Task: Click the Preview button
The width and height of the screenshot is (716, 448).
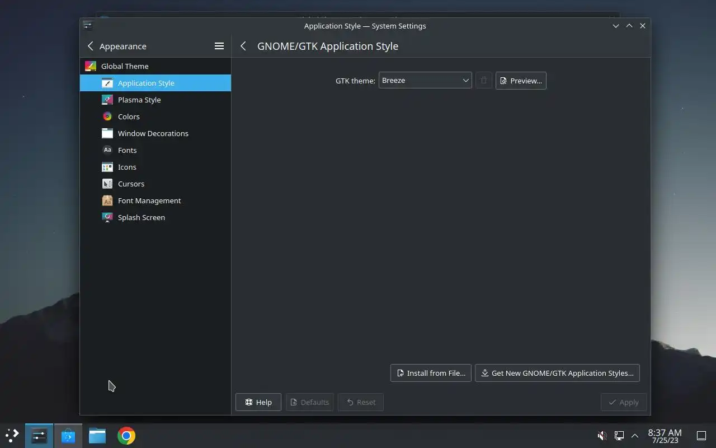Action: pyautogui.click(x=521, y=81)
